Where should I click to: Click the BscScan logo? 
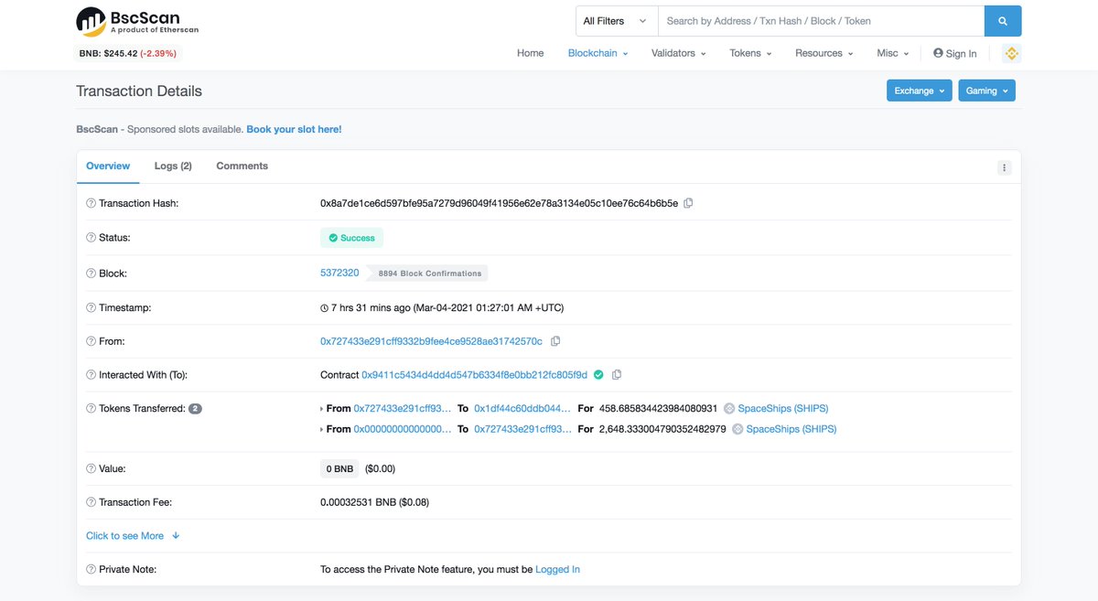coord(137,20)
